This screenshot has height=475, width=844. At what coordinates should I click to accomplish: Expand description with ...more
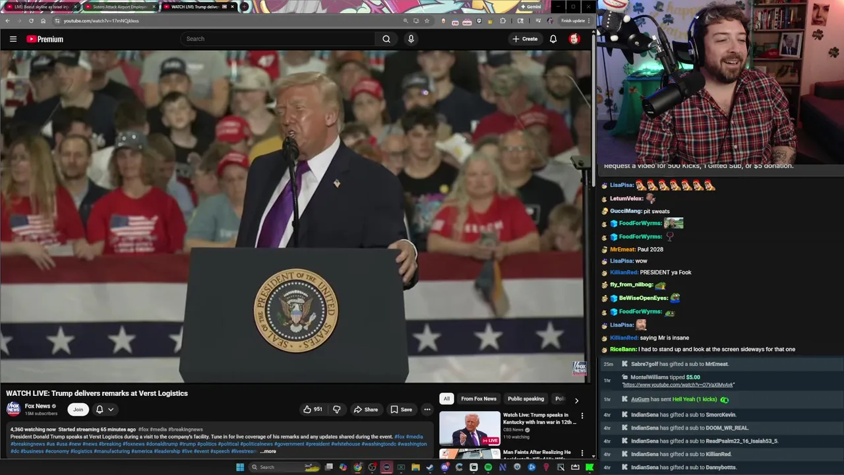pyautogui.click(x=268, y=451)
